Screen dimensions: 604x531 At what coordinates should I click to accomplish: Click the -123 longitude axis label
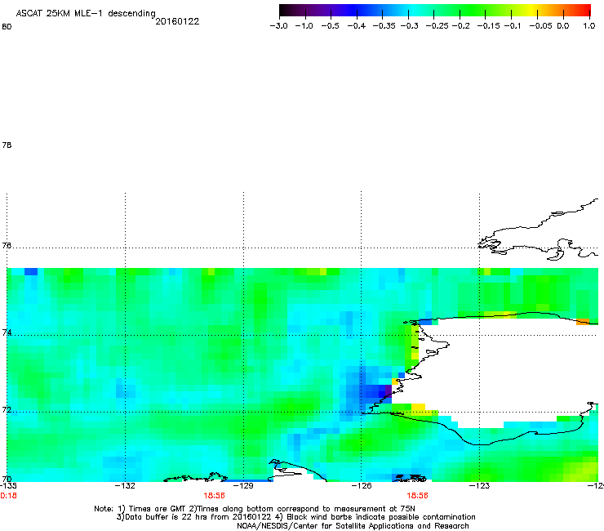pyautogui.click(x=480, y=485)
